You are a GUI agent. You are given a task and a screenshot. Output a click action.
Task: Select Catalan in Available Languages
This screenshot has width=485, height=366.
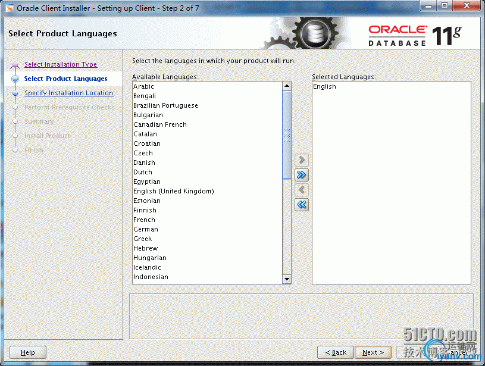[207, 134]
